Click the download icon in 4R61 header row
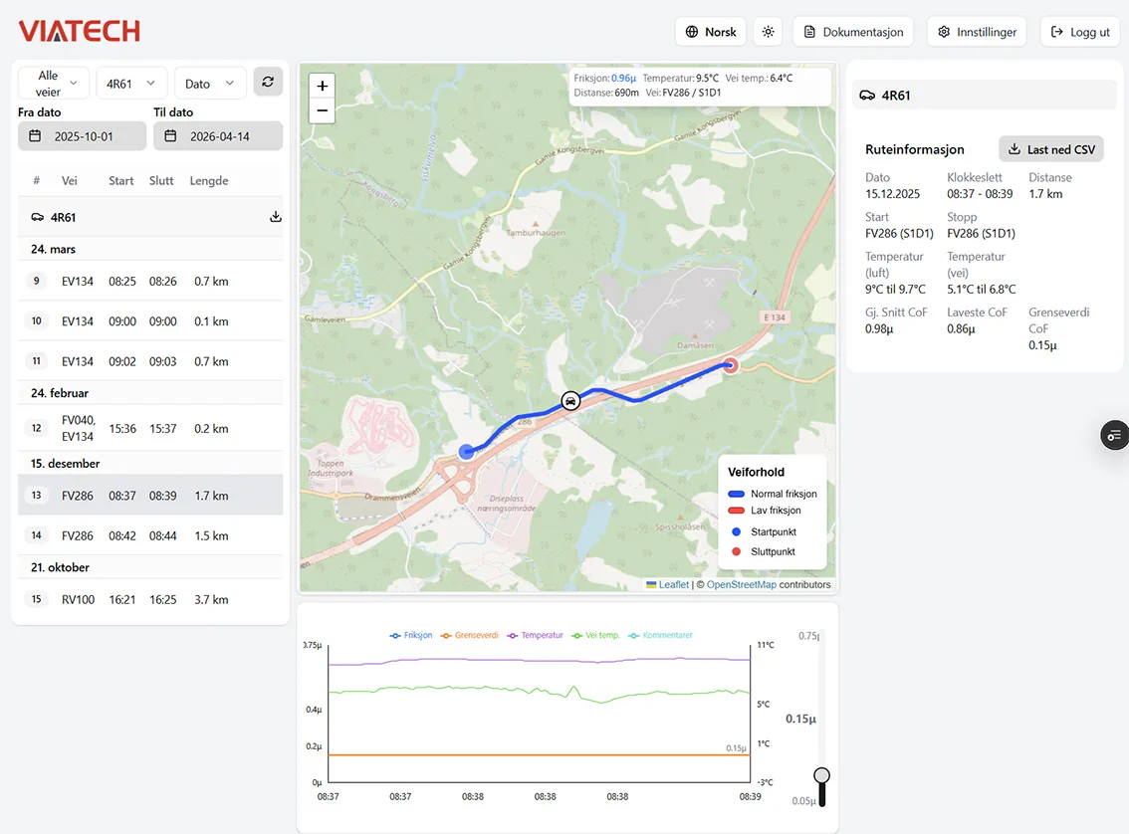This screenshot has height=834, width=1129. (276, 217)
